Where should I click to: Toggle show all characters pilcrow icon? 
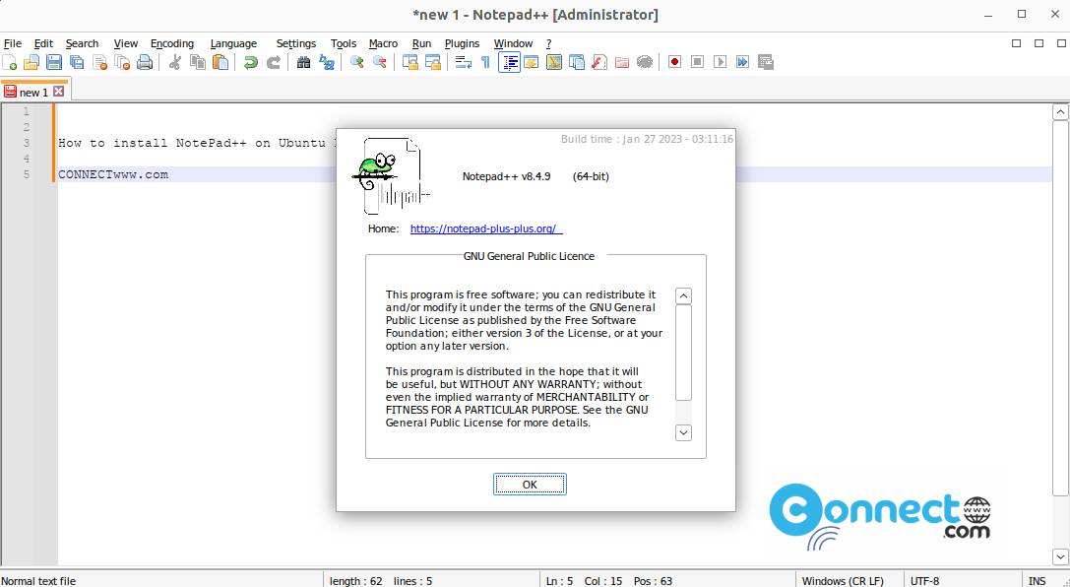[485, 63]
